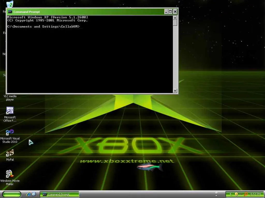Click the Command Prompt window title text
This screenshot has height=198, width=265.
coord(27,12)
